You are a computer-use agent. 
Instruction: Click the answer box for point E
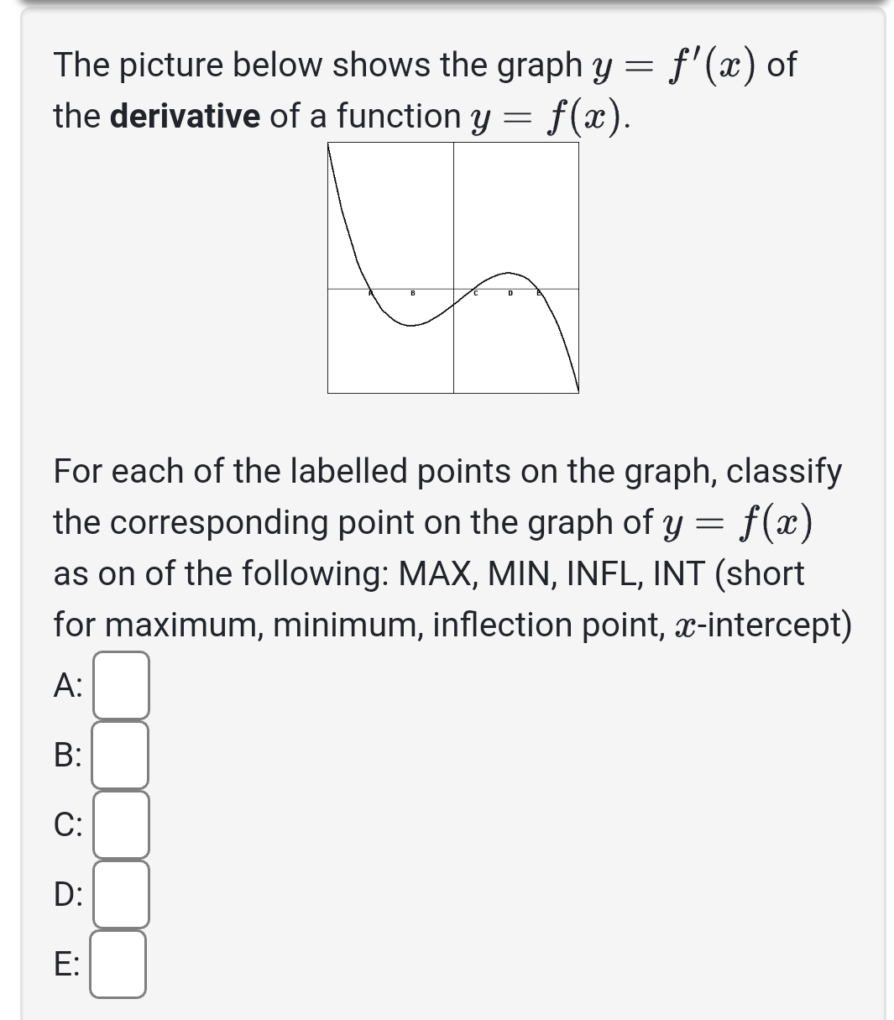tap(118, 964)
